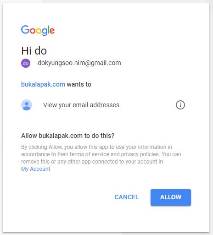The image size is (213, 235).
Task: Show details about viewing email addresses
Action: coord(180,105)
